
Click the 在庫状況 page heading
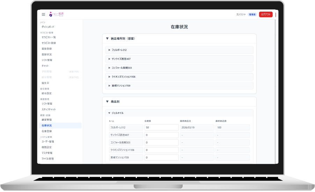point(179,27)
